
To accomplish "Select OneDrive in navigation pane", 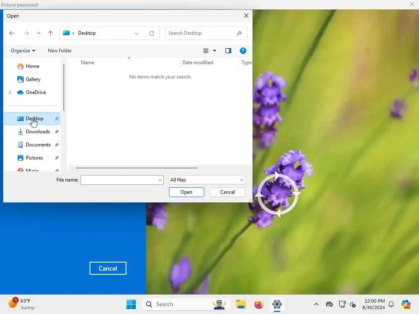I will tap(36, 92).
